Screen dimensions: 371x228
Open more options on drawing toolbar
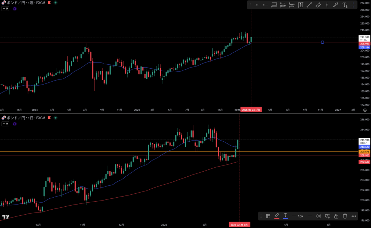[354, 216]
